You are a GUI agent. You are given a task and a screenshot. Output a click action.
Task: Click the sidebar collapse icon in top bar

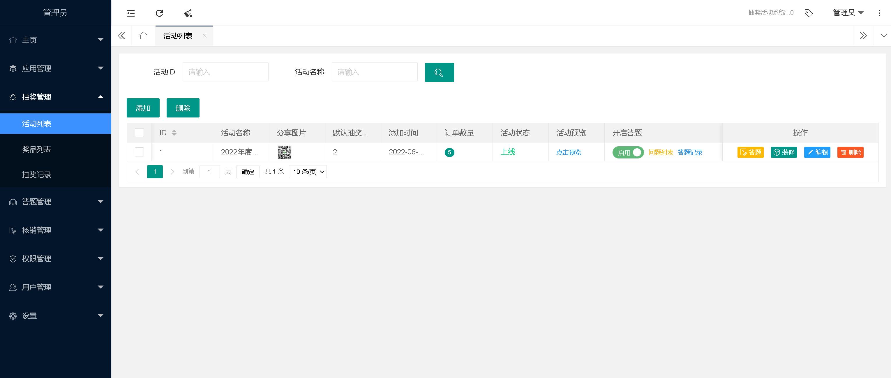tap(131, 13)
